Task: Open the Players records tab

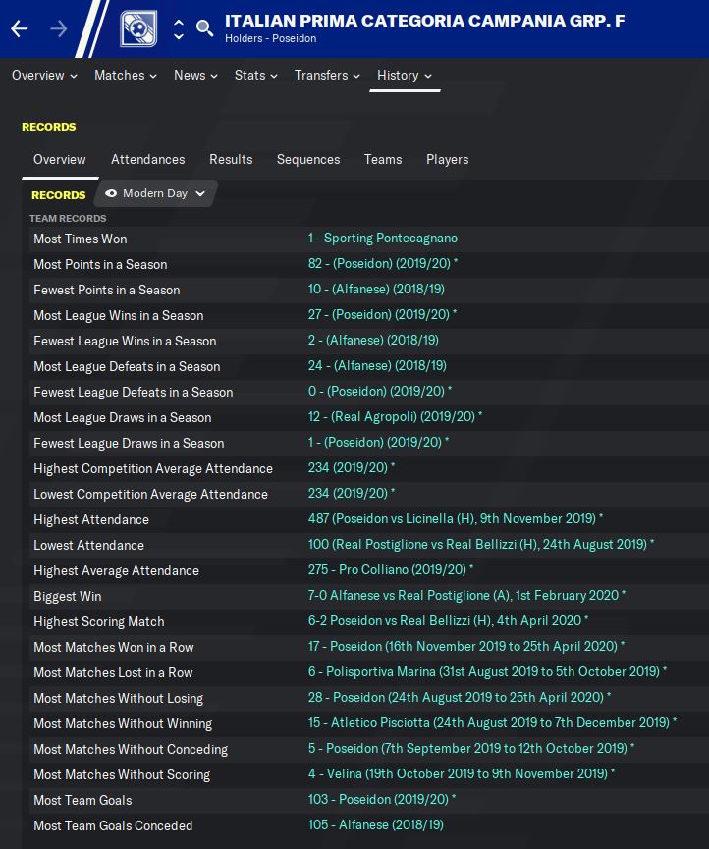Action: pos(447,159)
